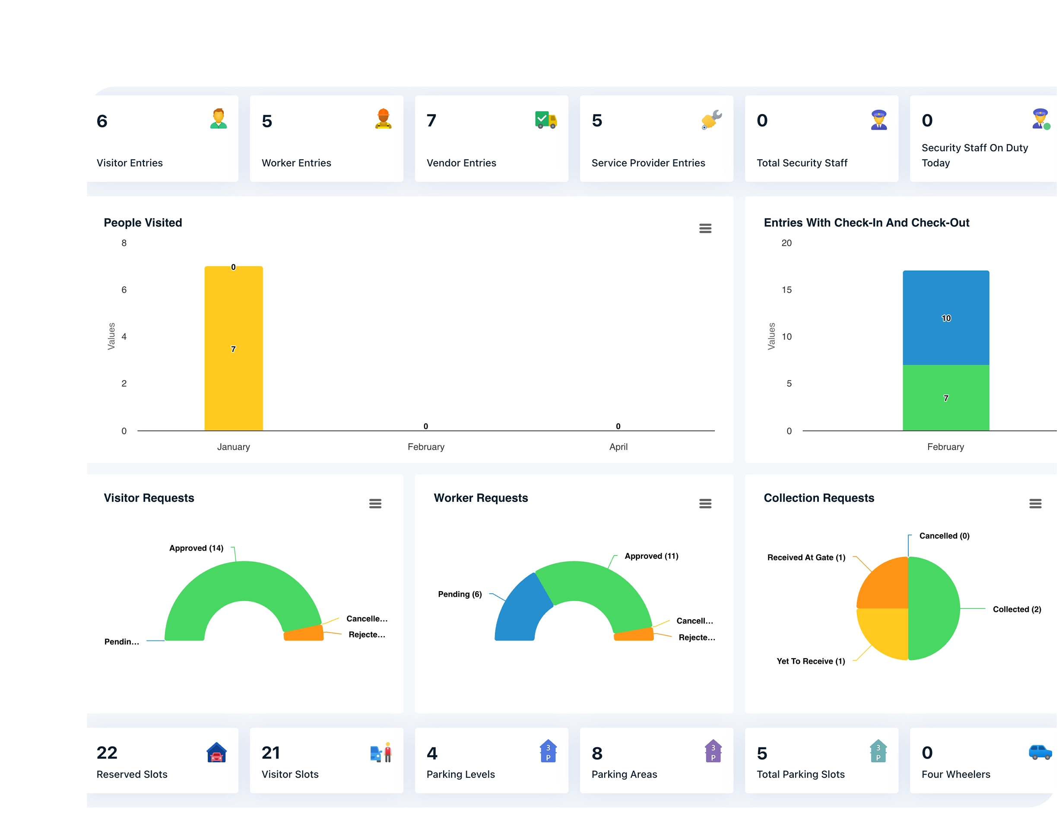The image size is (1059, 817).
Task: Open the Collection Requests hamburger menu
Action: (1035, 504)
